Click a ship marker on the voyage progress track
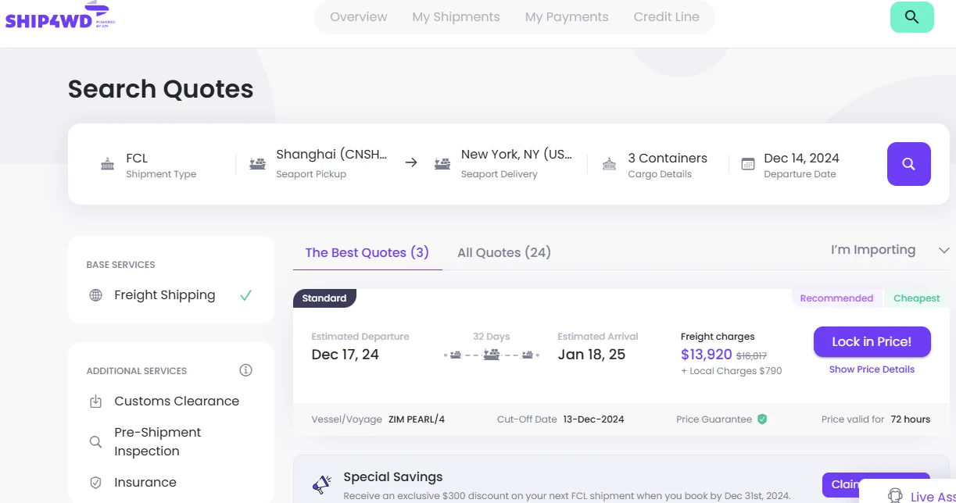 491,353
